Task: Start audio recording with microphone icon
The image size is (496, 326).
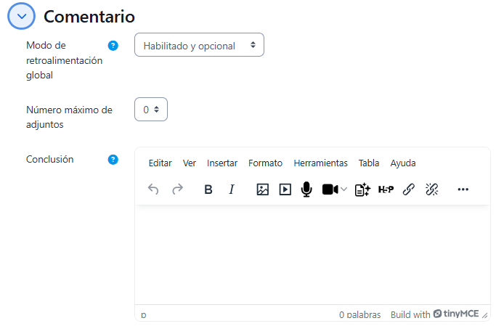Action: coord(306,190)
